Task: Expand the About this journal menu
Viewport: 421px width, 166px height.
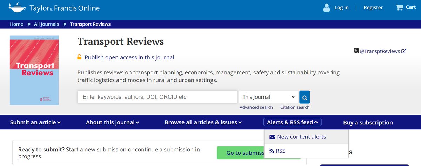Action: coord(113,122)
